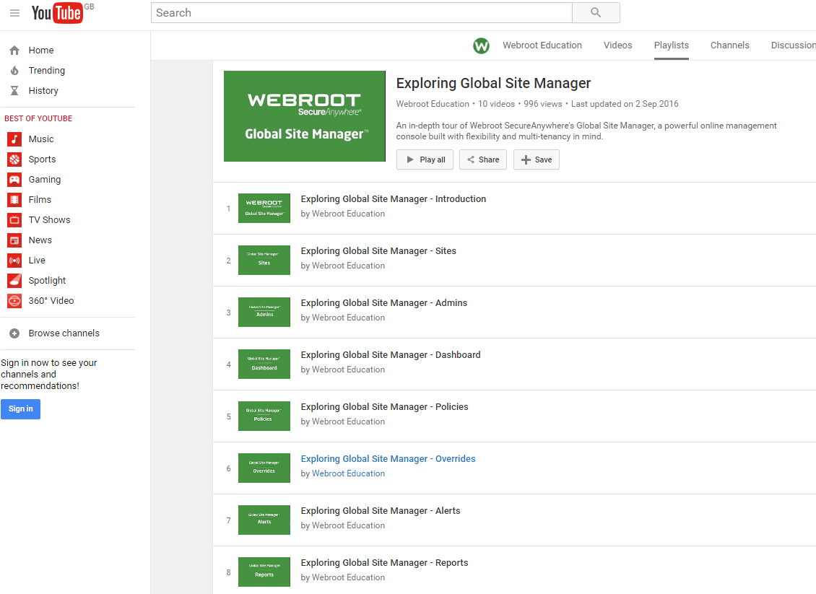This screenshot has height=594, width=816.
Task: Open the 360° Video category link
Action: point(51,301)
